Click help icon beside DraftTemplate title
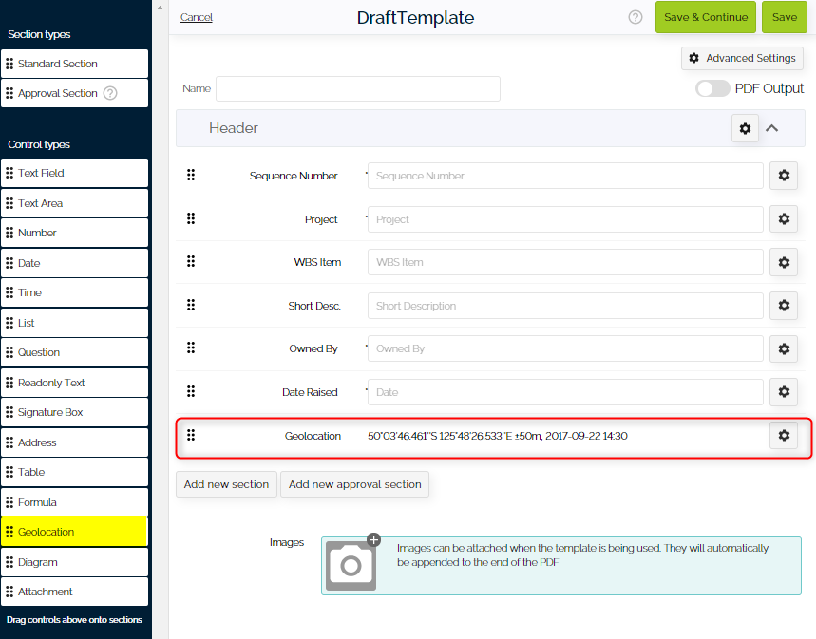 (635, 17)
